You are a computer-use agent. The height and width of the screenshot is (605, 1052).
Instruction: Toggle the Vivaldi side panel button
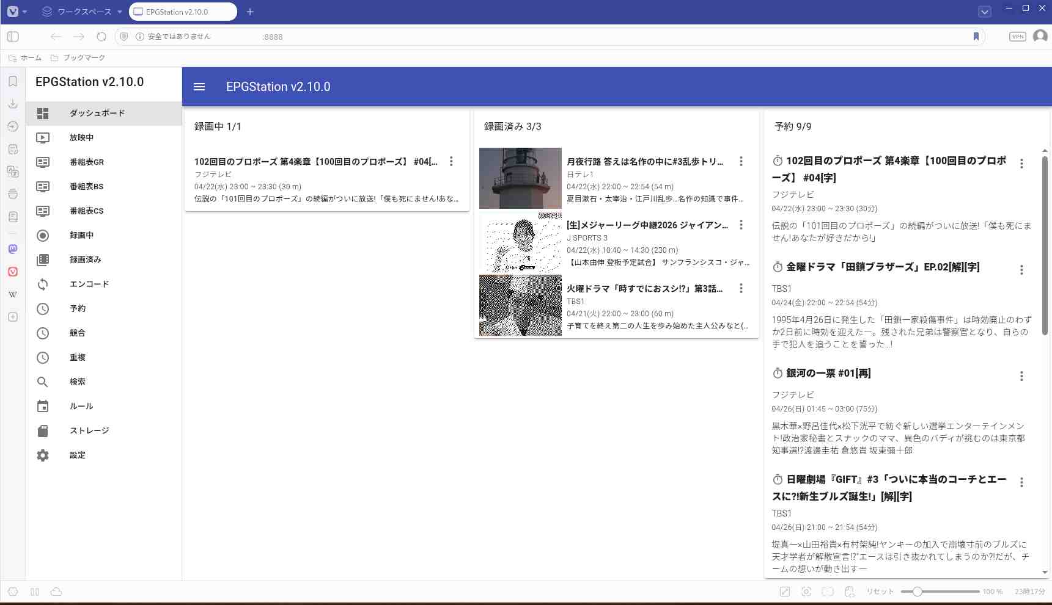point(13,37)
